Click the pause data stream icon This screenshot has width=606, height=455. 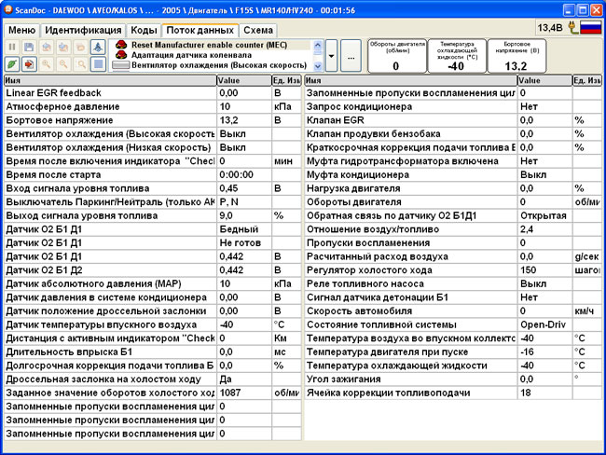[12, 47]
